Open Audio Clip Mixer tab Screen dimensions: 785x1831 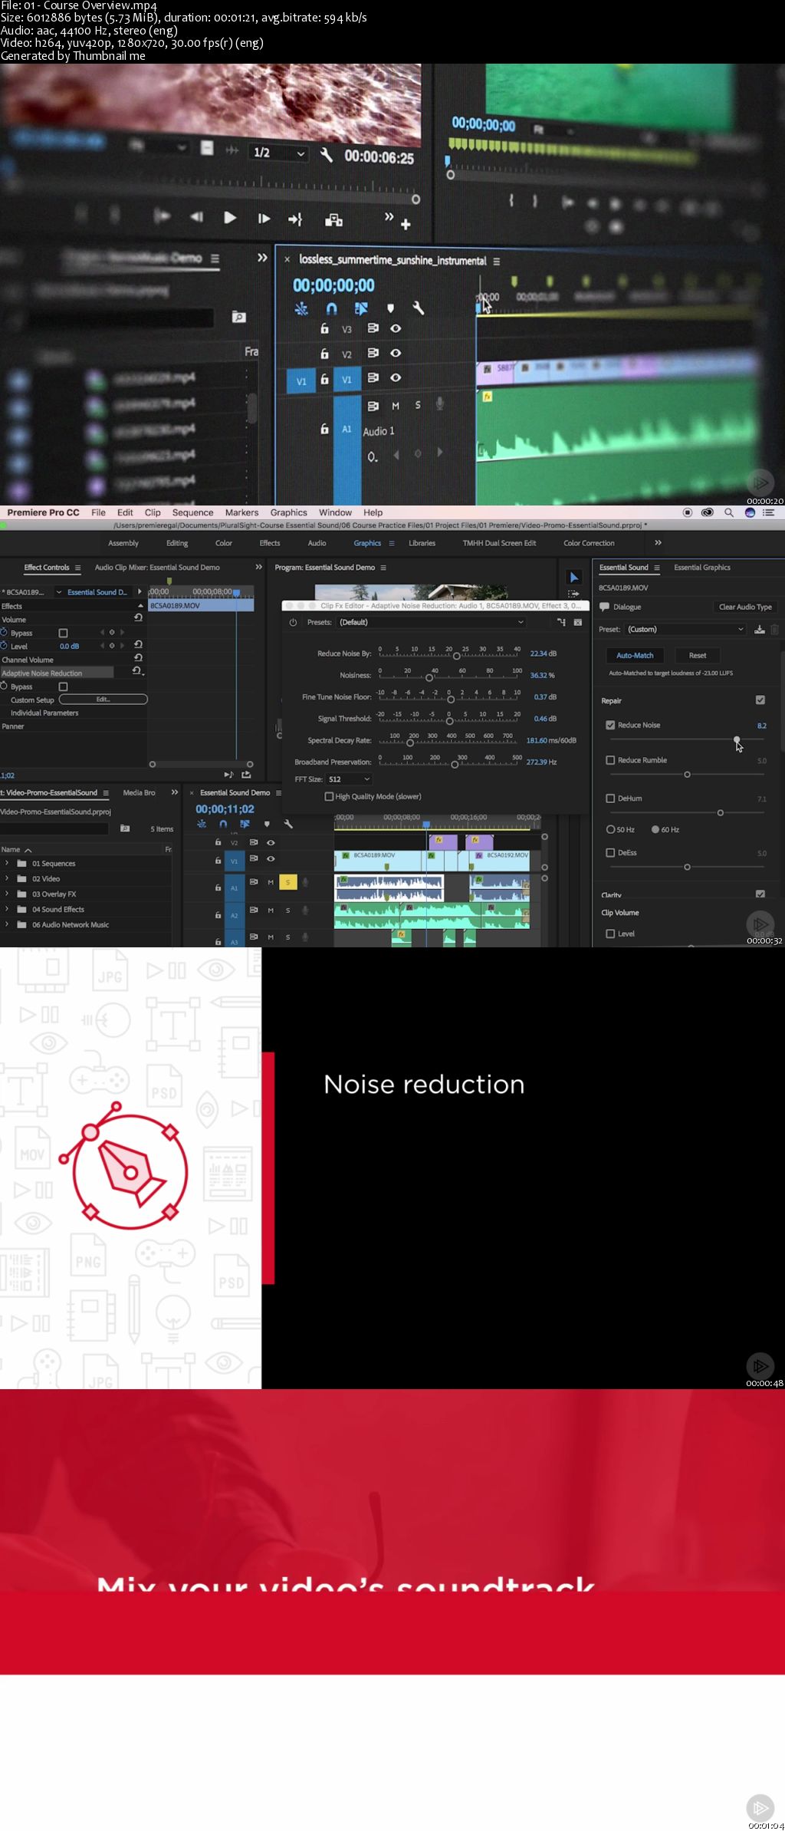157,568
